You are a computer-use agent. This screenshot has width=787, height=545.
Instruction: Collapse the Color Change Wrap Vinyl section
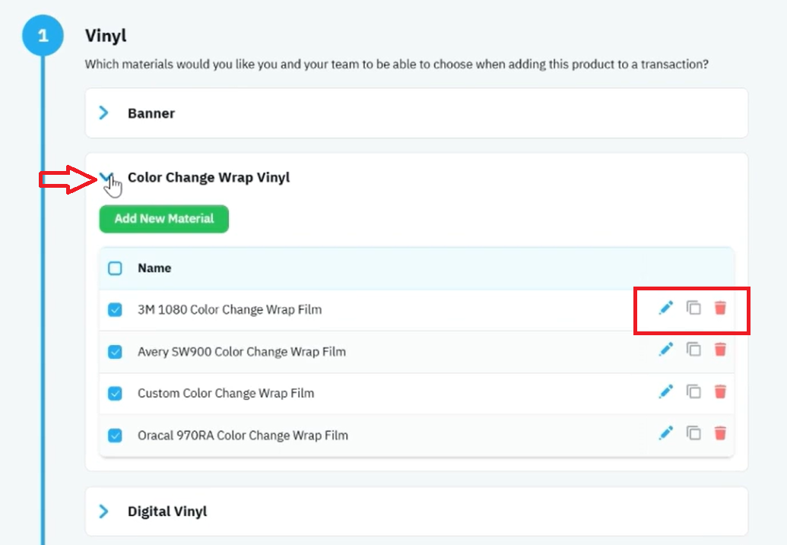coord(106,177)
